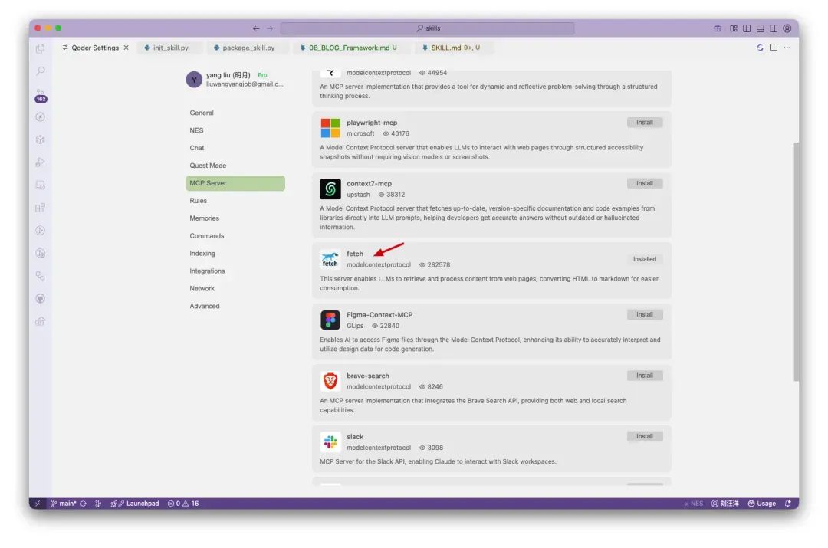Toggle the secondary side bar layout icon

774,28
